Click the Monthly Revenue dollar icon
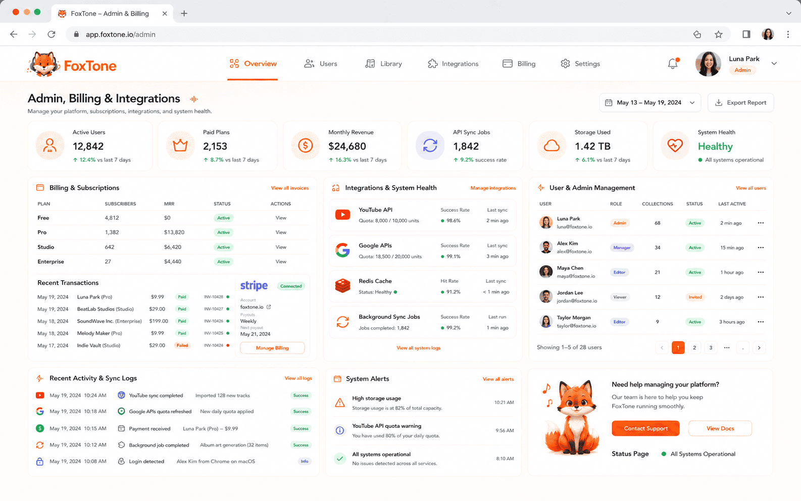Viewport: 801px width, 501px height. pyautogui.click(x=306, y=145)
